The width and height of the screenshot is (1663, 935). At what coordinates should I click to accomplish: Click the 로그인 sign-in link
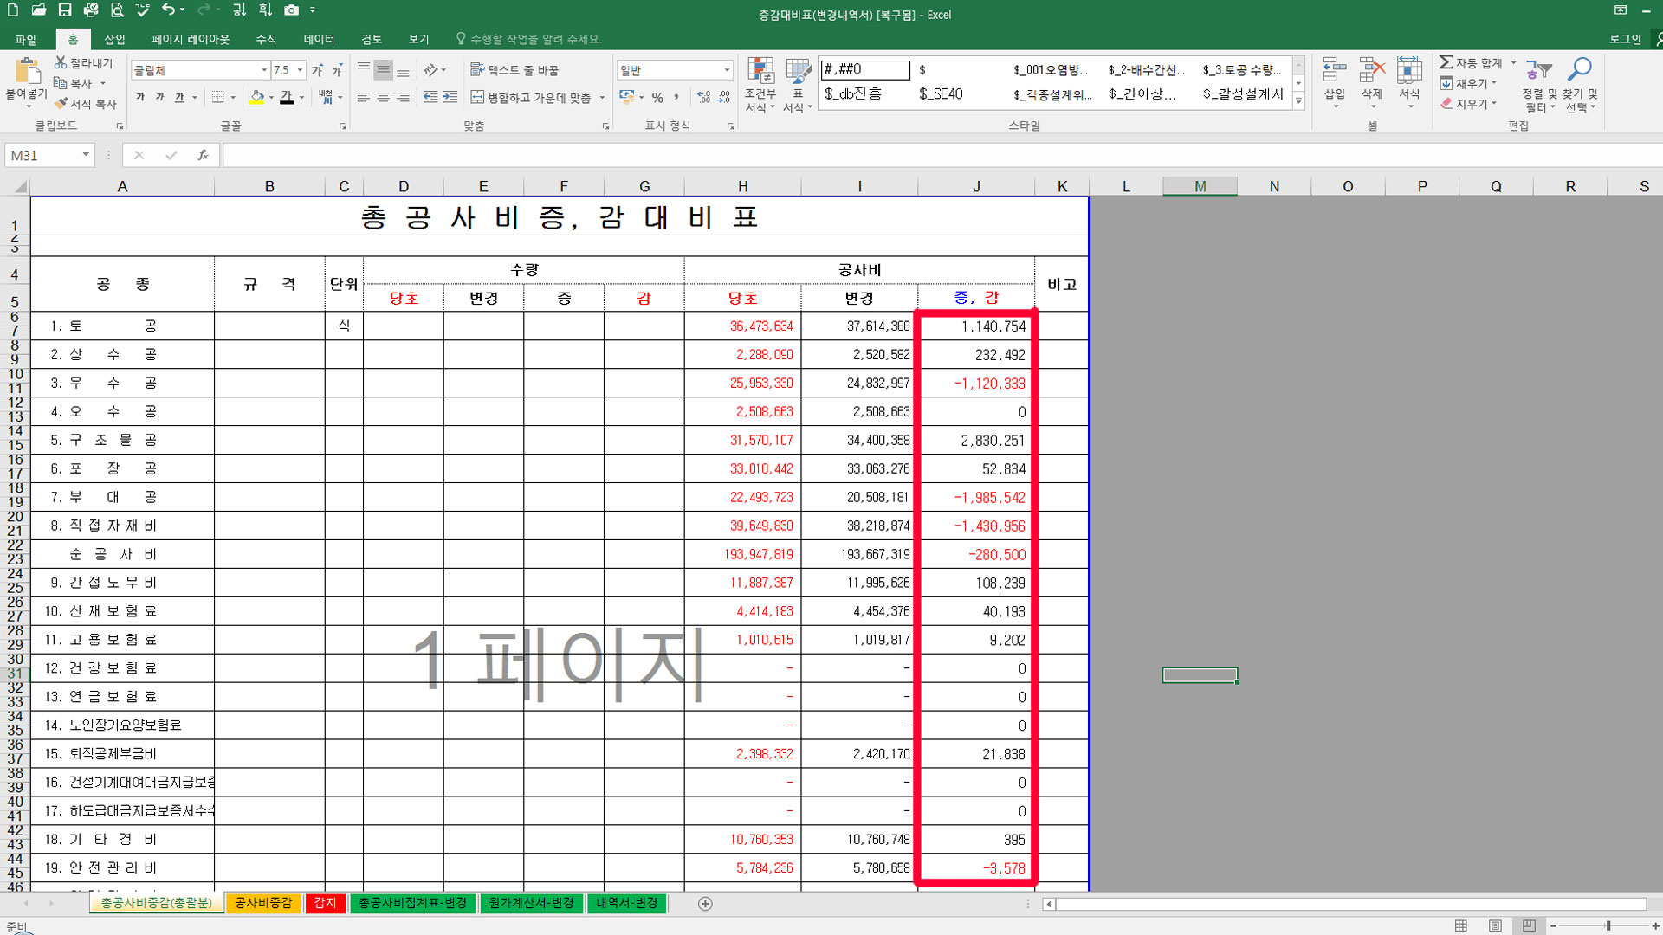coord(1625,39)
